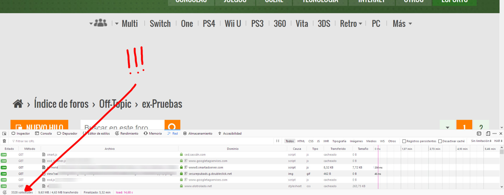This screenshot has width=504, height=195.
Task: Open the Inspector tab
Action: tap(21, 133)
